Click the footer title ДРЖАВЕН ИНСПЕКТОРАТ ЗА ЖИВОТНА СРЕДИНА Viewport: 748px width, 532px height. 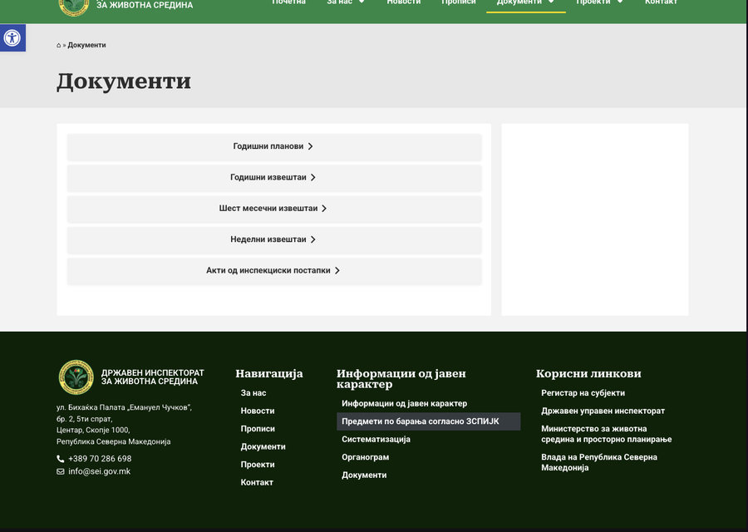point(153,377)
